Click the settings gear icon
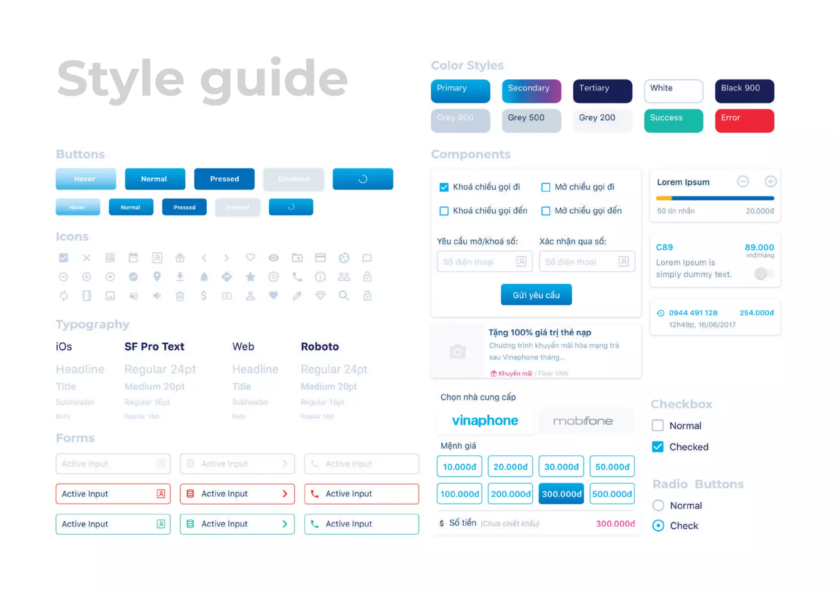 pos(273,277)
